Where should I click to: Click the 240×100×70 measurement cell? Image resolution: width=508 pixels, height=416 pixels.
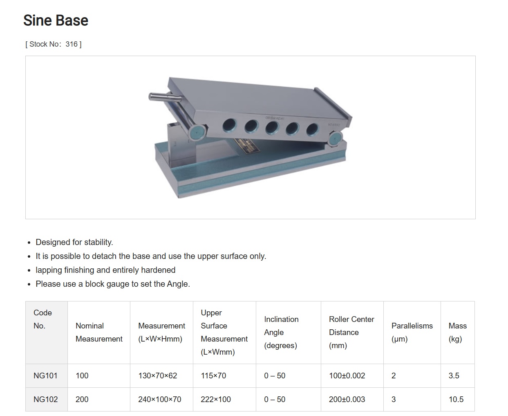pyautogui.click(x=159, y=399)
